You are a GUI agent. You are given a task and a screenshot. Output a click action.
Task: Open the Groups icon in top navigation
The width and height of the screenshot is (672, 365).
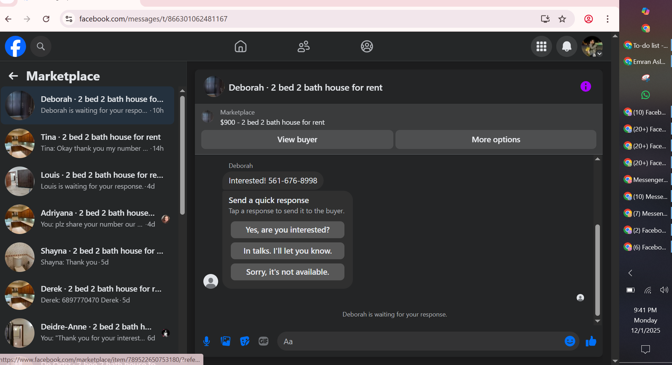click(367, 46)
